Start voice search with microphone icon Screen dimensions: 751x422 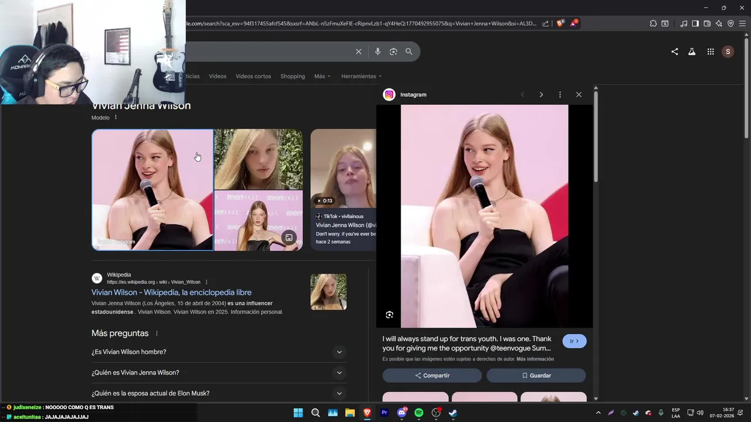(x=377, y=52)
